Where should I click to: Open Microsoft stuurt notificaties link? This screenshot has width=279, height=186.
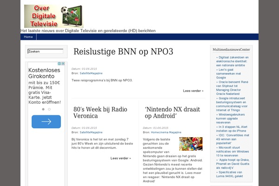[232, 151]
